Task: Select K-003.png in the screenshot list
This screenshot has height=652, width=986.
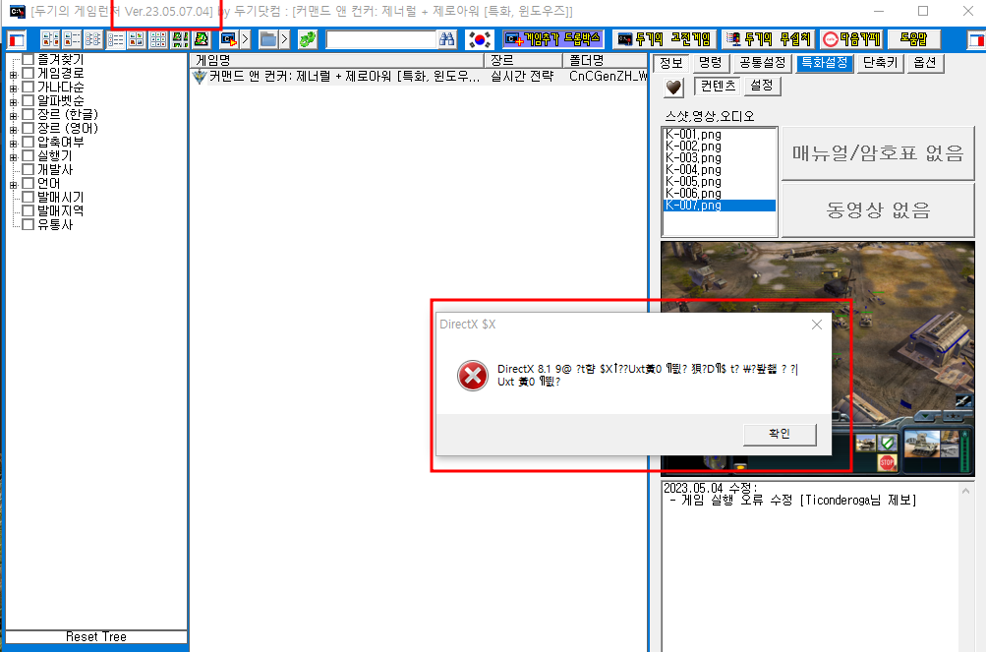Action: click(x=719, y=158)
